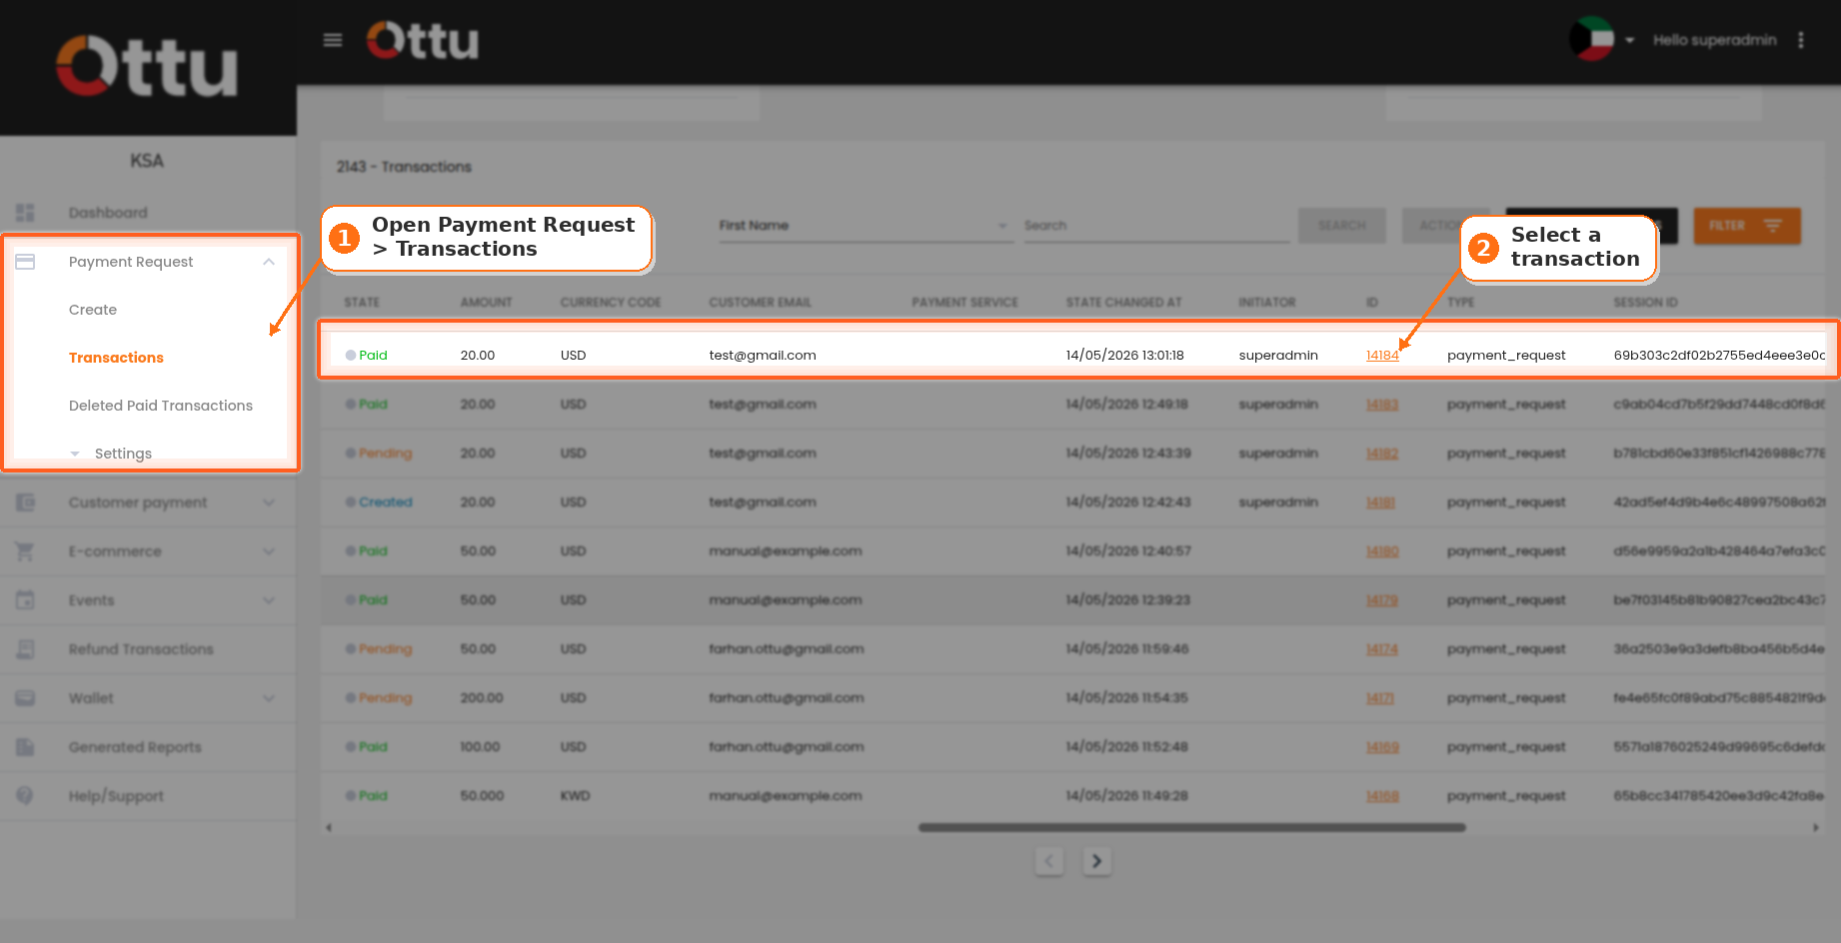The image size is (1841, 943).
Task: Click Hello superadmin greeting text
Action: (x=1715, y=40)
